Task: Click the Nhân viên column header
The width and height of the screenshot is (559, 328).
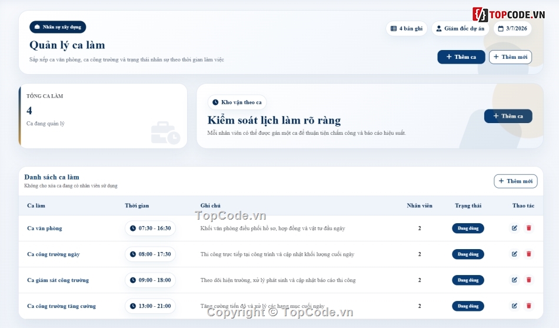Action: pos(420,206)
